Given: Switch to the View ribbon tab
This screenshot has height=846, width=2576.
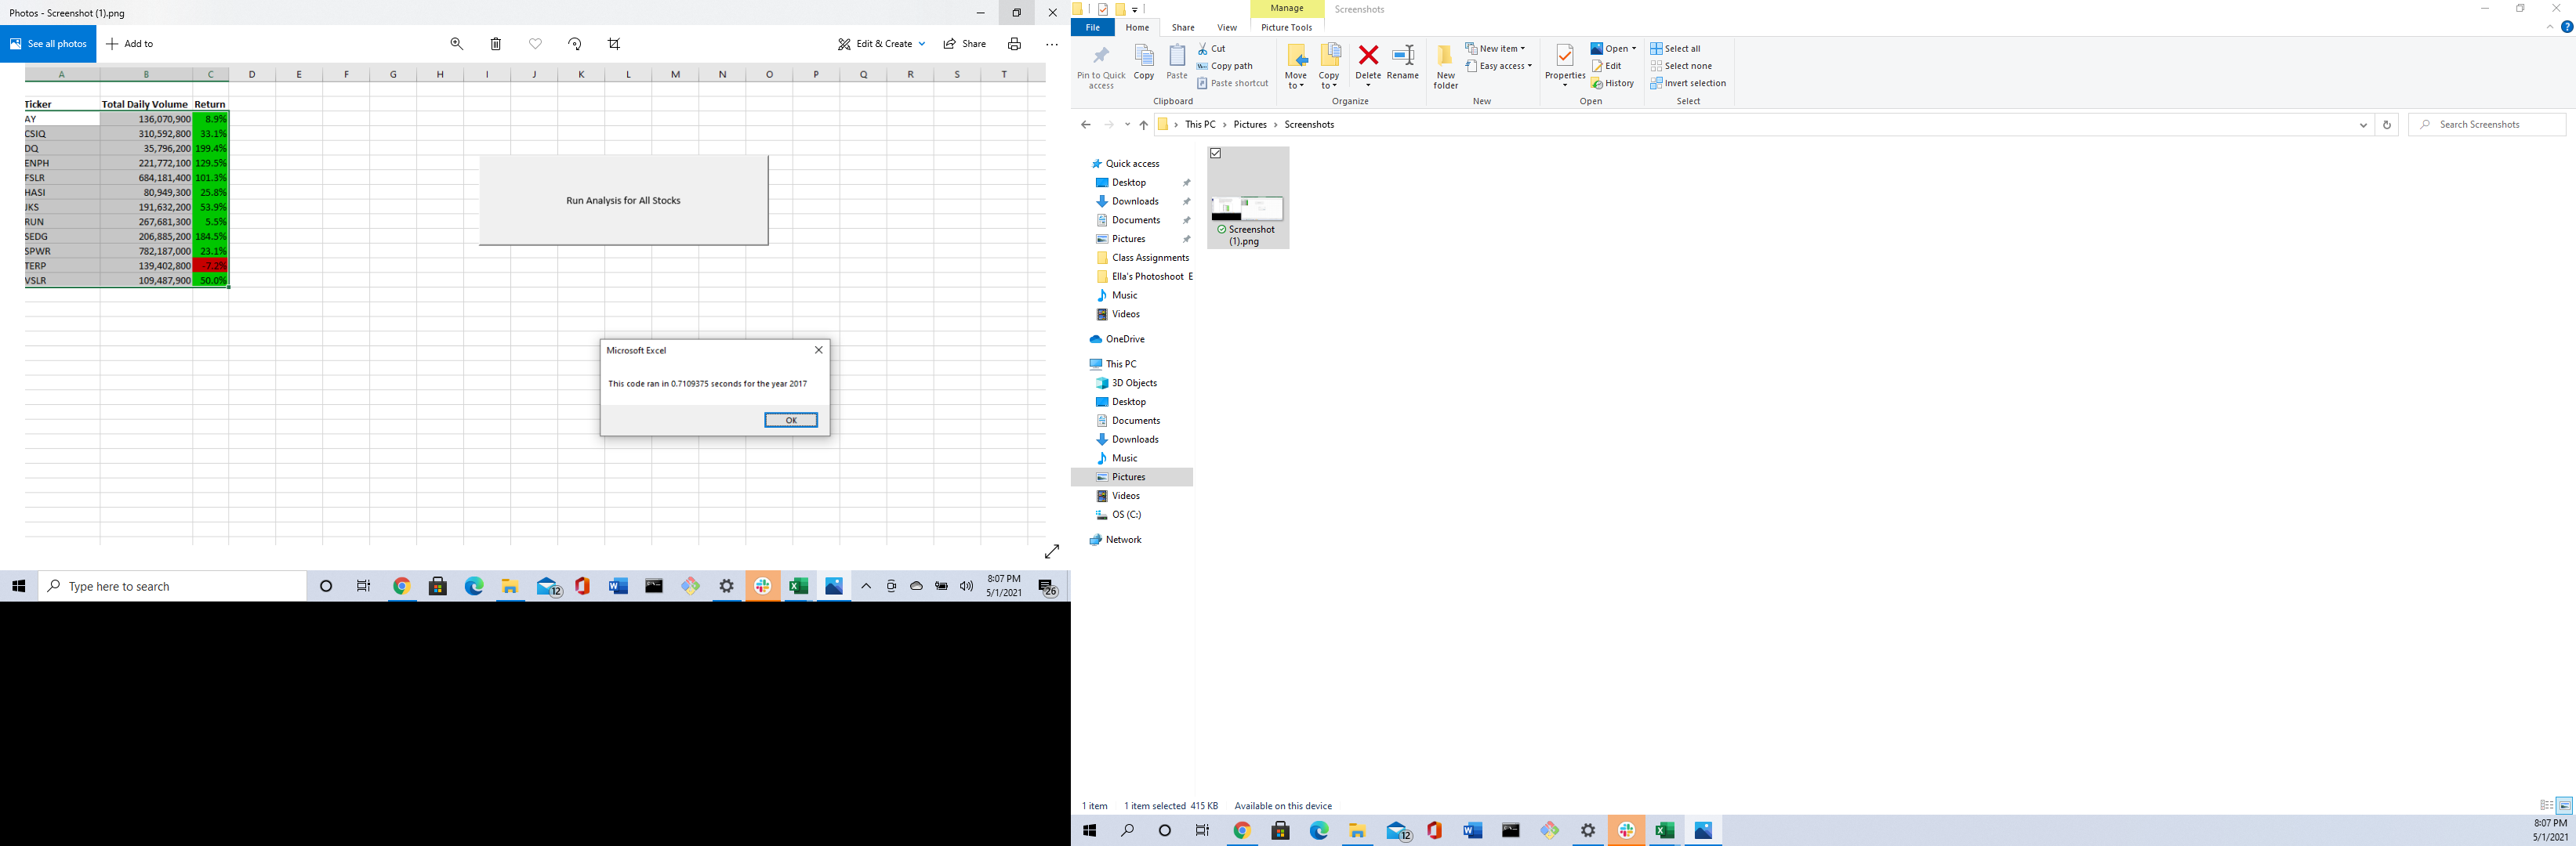Looking at the screenshot, I should pyautogui.click(x=1227, y=27).
